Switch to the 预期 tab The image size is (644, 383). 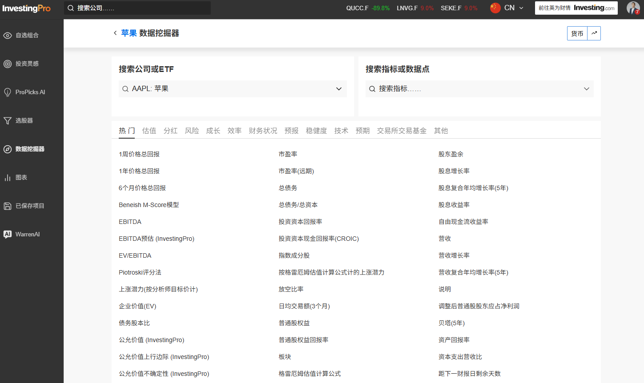362,131
